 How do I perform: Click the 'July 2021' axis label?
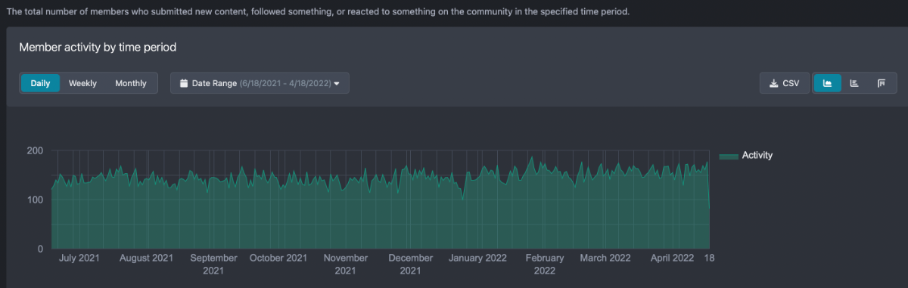pos(79,258)
